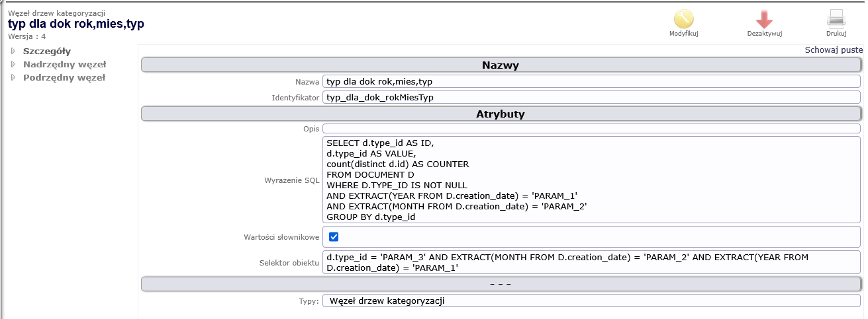Select the Podrzędny węzeł text label

(x=64, y=77)
